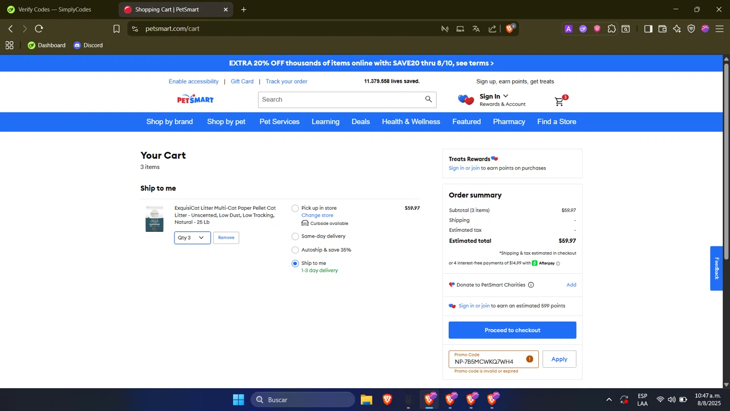The width and height of the screenshot is (730, 411).
Task: Open Featured menu
Action: 466,122
